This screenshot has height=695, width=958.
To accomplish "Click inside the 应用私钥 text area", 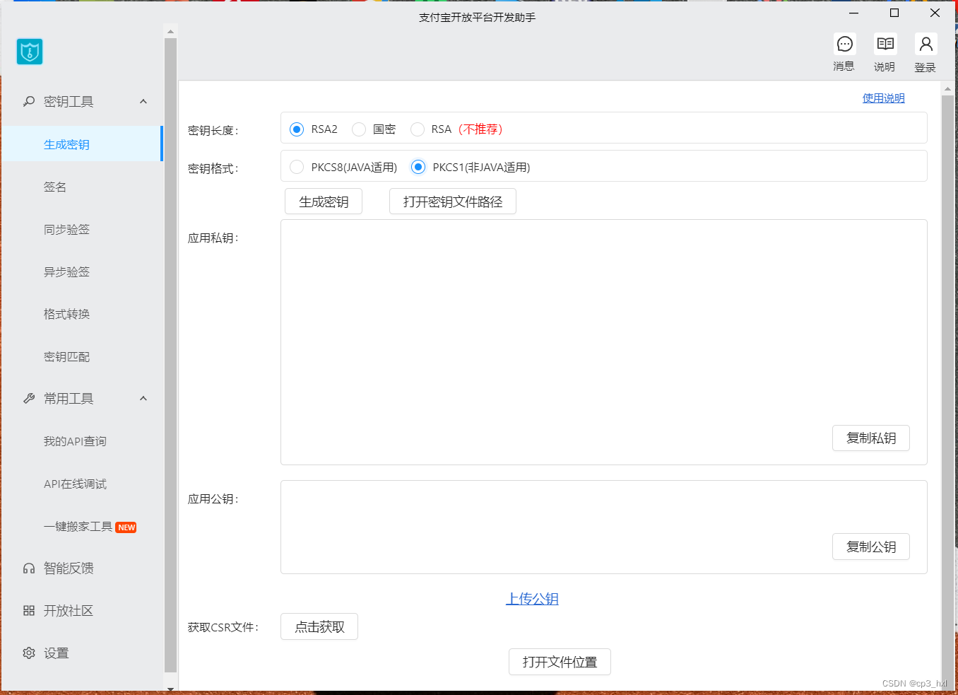I will coord(603,342).
